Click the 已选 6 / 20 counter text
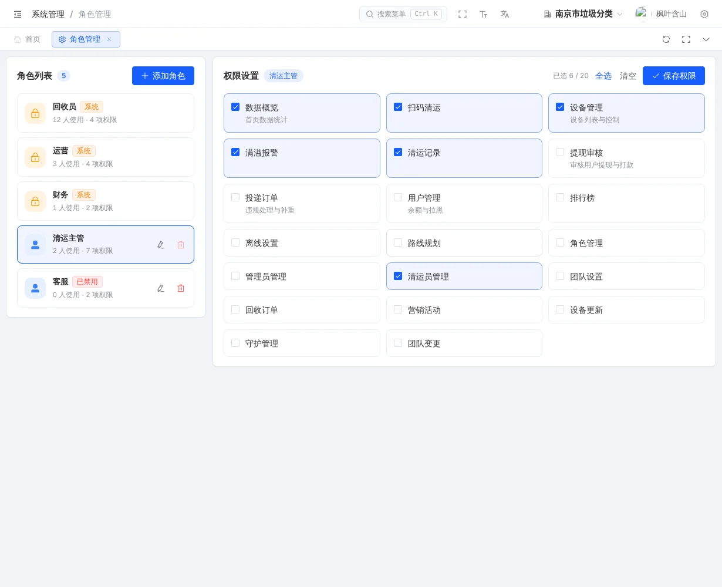722x587 pixels. [x=571, y=76]
